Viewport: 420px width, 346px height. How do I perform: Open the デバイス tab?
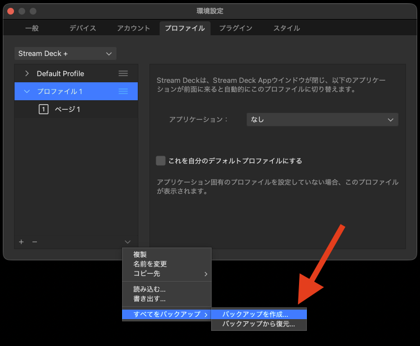83,28
